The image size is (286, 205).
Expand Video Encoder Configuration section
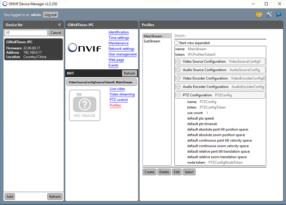pyautogui.click(x=178, y=78)
